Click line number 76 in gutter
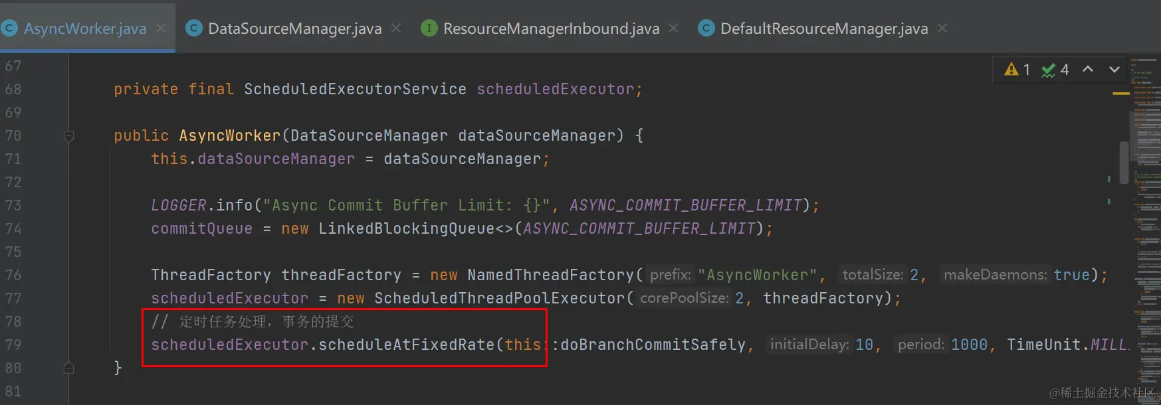This screenshot has height=405, width=1161. point(13,275)
